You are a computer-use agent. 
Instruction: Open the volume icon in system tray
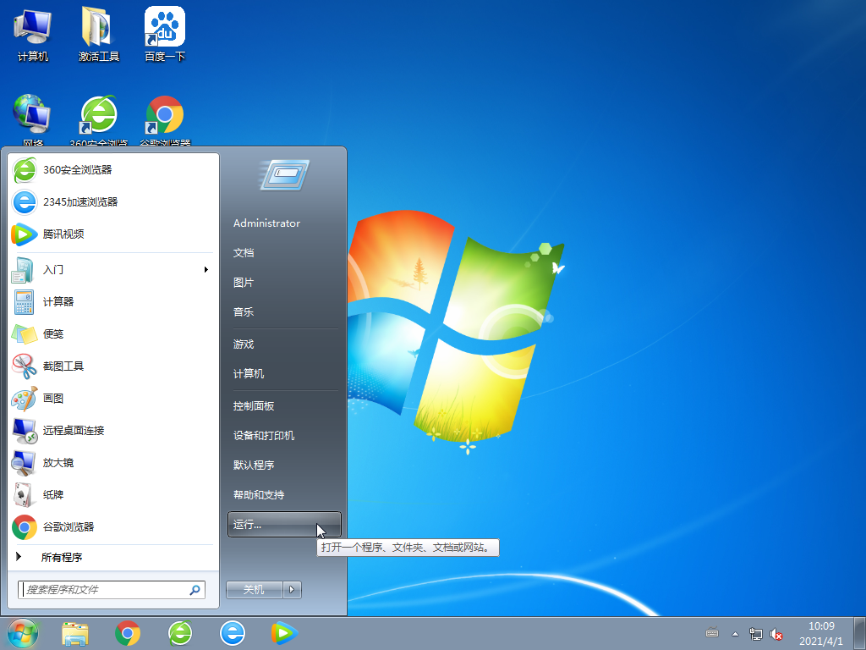coord(776,632)
